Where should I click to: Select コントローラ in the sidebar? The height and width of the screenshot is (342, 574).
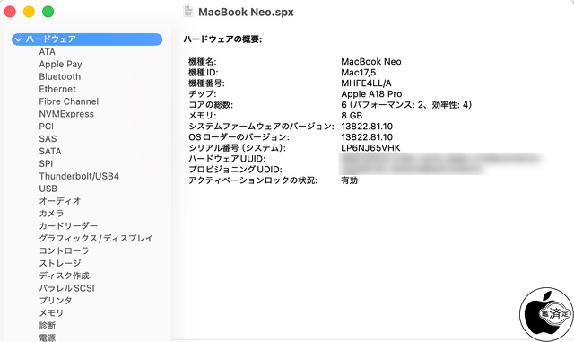pyautogui.click(x=64, y=250)
